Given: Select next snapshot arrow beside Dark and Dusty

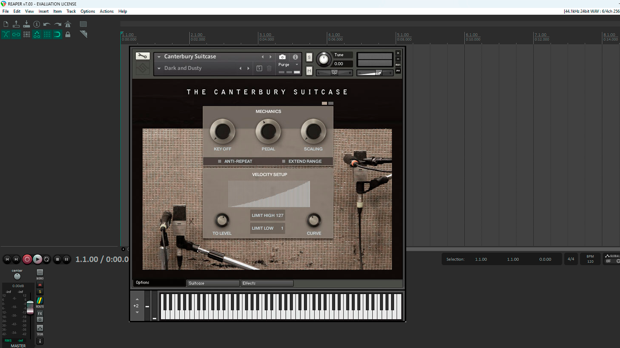Looking at the screenshot, I should tap(248, 68).
